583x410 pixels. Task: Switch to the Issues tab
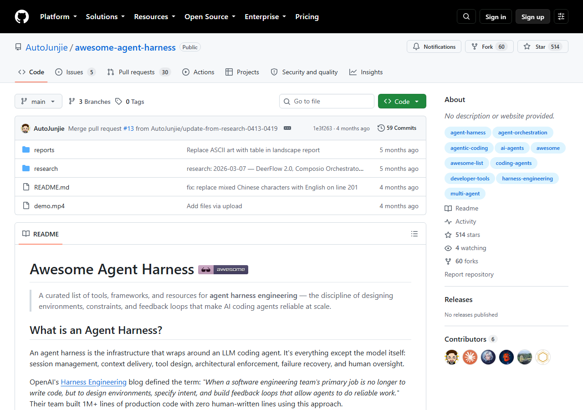(75, 72)
